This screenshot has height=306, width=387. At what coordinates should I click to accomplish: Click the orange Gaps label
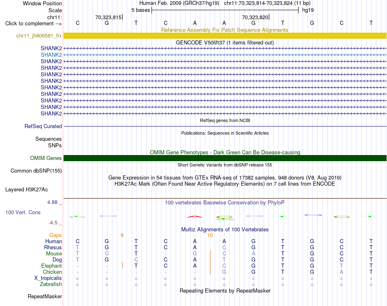pos(55,235)
